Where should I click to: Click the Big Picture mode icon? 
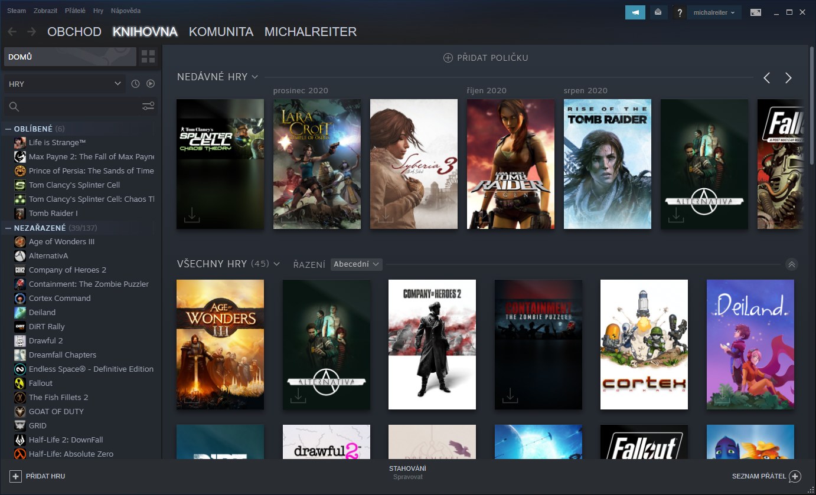pos(755,12)
